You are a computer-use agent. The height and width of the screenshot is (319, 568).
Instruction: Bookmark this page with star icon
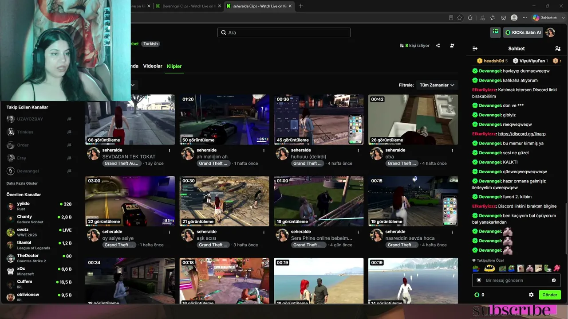(x=459, y=18)
